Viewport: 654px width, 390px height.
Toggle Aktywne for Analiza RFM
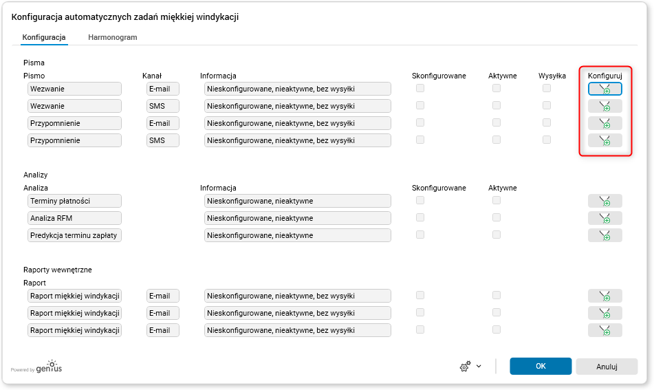pos(497,217)
